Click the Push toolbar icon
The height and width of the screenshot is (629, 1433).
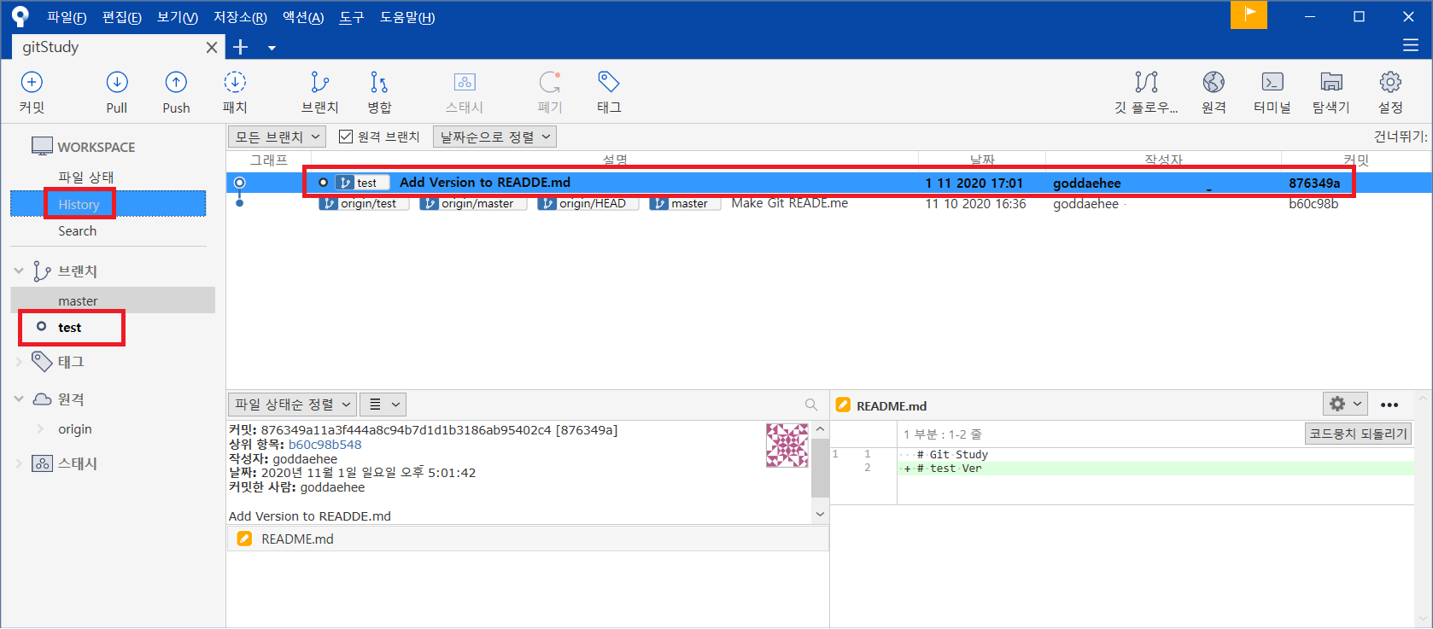[176, 83]
